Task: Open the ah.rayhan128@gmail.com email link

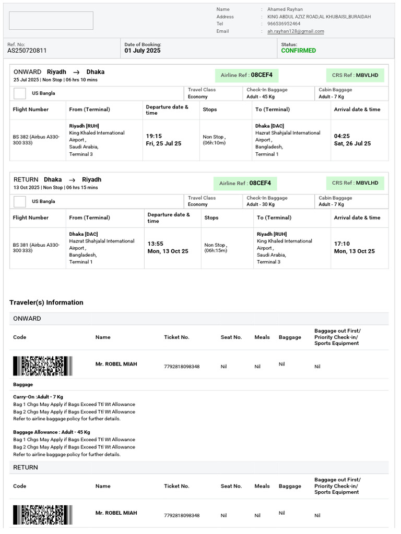Action: coord(296,31)
